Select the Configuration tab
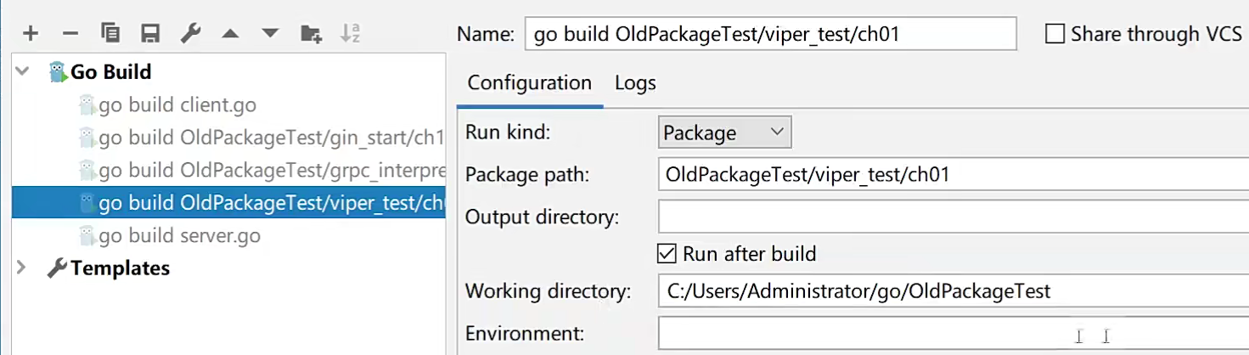Screen dimensions: 1249x355 coord(529,83)
